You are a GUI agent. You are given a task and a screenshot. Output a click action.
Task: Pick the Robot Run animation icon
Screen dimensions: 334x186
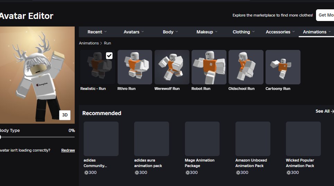(x=209, y=67)
